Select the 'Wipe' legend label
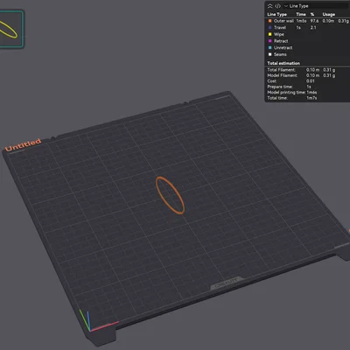This screenshot has height=350, width=350. coord(279,34)
